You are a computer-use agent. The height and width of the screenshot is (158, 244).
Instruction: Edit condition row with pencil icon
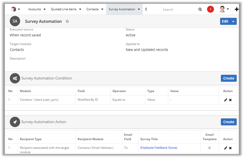tap(225, 100)
